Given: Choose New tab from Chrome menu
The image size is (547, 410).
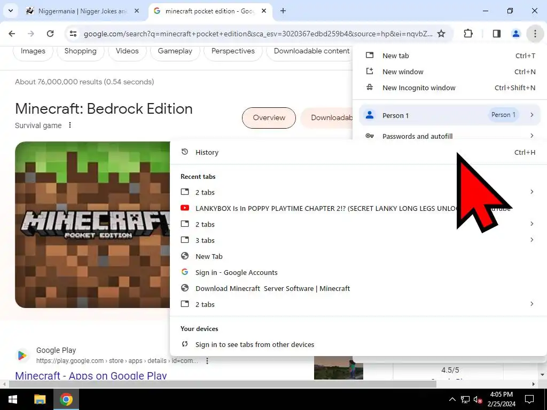Looking at the screenshot, I should (x=450, y=56).
